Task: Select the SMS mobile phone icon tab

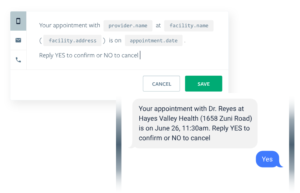Action: [18, 21]
